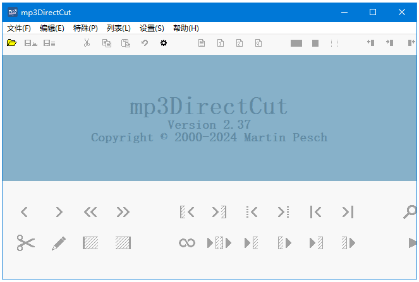419x282 pixels.
Task: Click the scissors cut button
Action: coord(26,243)
